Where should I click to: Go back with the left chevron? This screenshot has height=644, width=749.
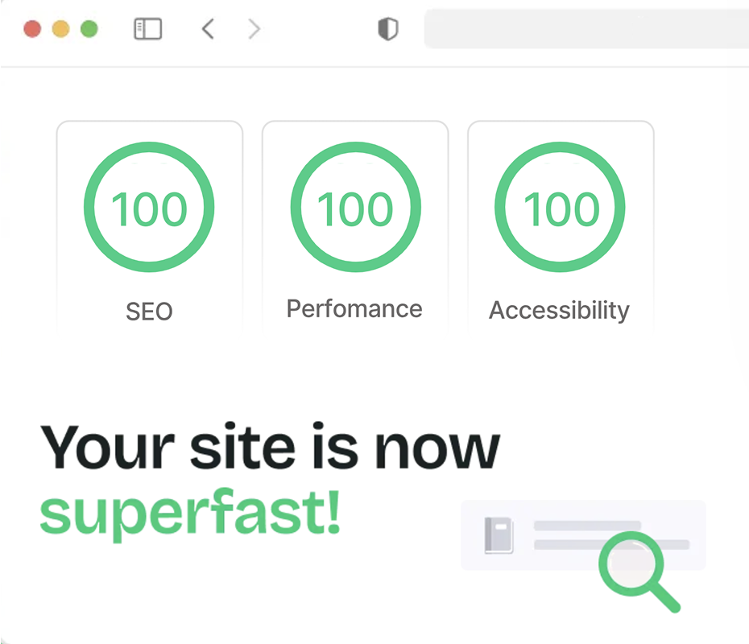[208, 30]
